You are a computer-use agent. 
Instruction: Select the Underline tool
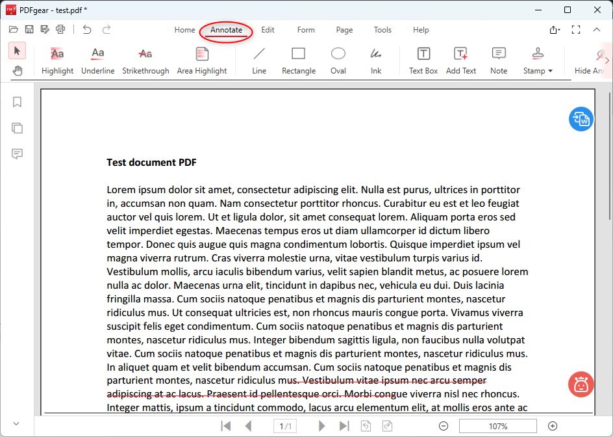[97, 60]
